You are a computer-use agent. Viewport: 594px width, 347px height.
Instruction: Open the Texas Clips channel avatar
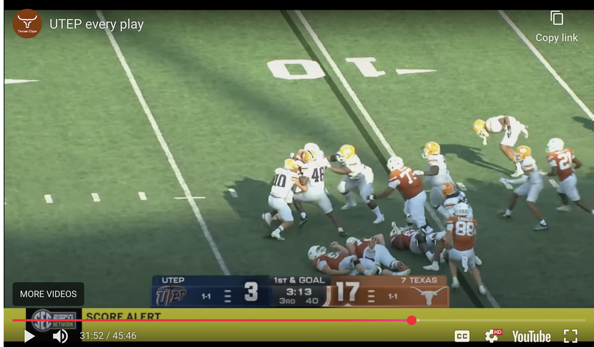pyautogui.click(x=27, y=24)
